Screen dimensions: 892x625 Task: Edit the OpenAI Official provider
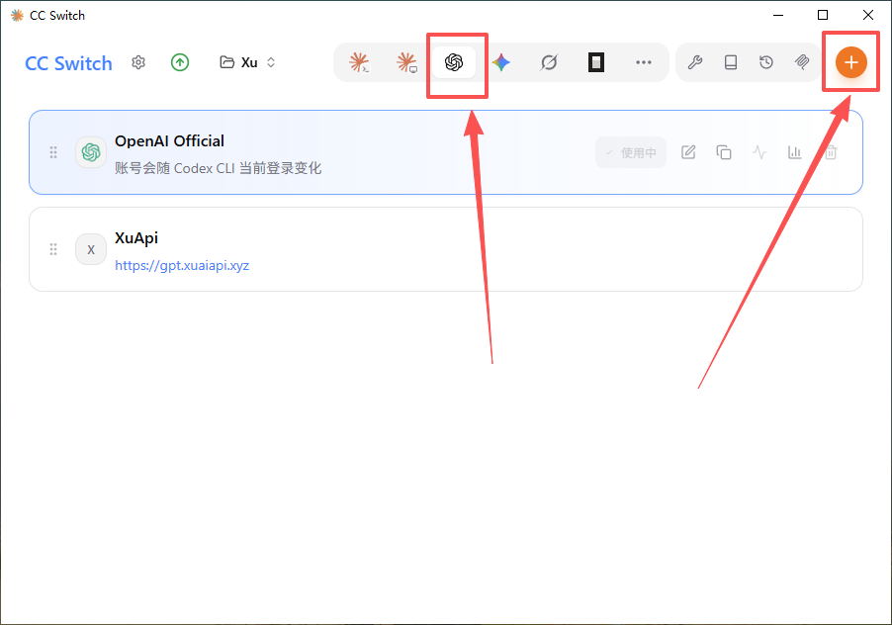tap(688, 152)
